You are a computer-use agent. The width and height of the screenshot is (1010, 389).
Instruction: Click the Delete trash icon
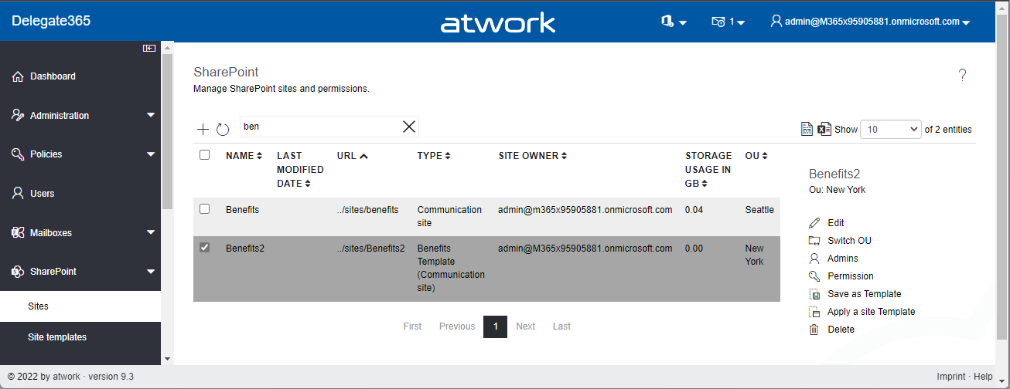pyautogui.click(x=814, y=329)
